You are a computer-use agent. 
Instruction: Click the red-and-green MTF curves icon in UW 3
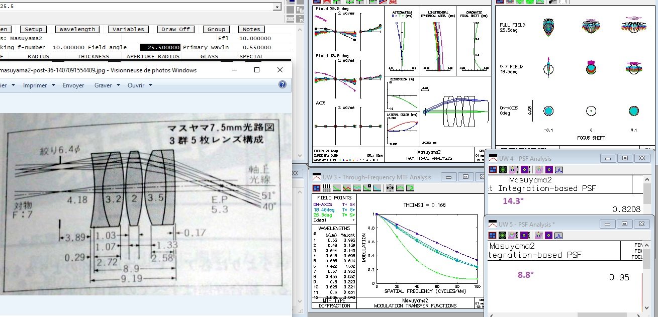coord(347,188)
